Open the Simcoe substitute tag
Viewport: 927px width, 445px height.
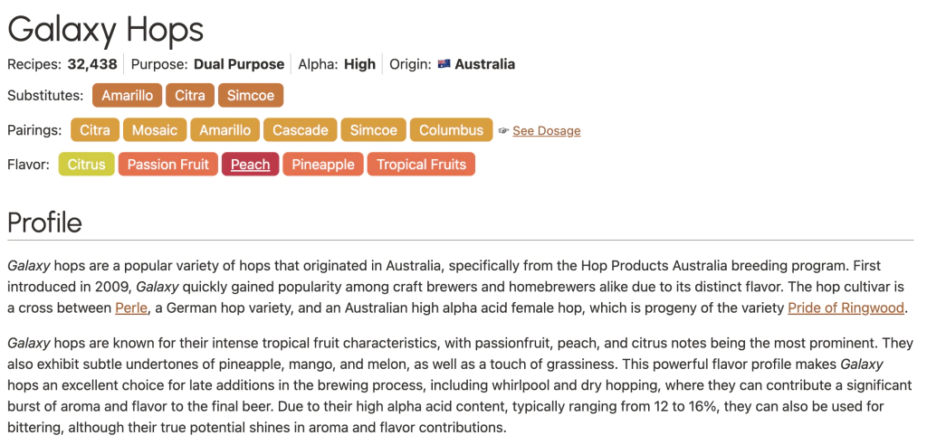coord(251,96)
